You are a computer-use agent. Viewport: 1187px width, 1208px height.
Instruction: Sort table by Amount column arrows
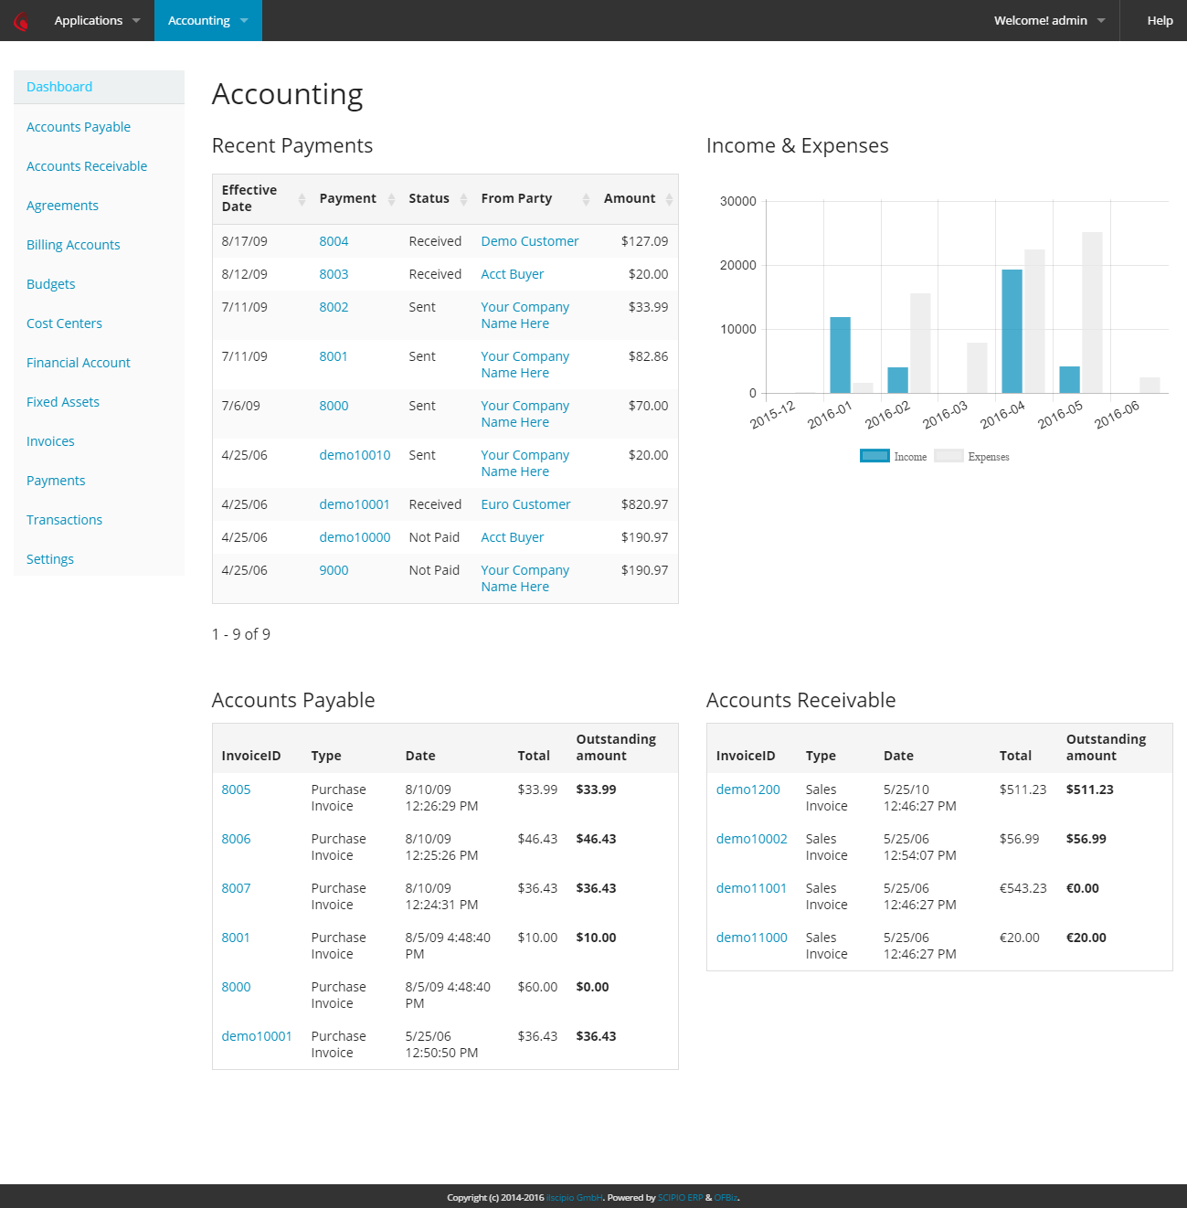pos(669,199)
